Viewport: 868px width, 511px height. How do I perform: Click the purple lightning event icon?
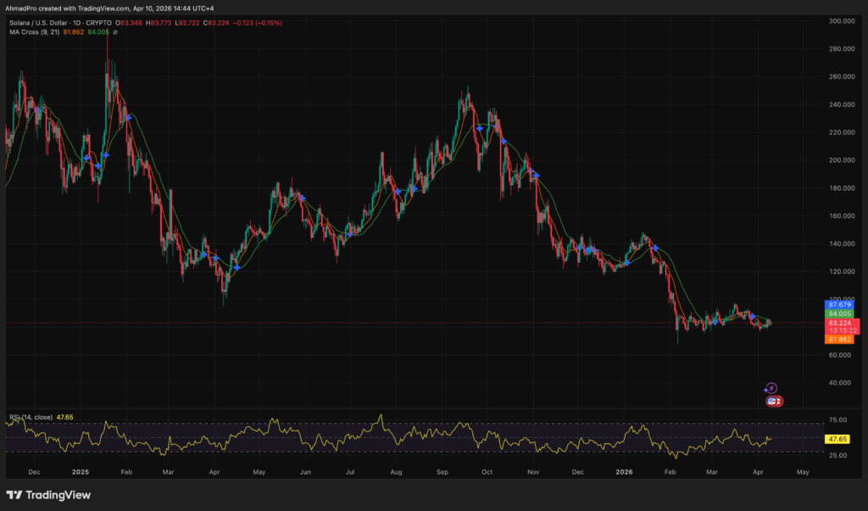[771, 388]
